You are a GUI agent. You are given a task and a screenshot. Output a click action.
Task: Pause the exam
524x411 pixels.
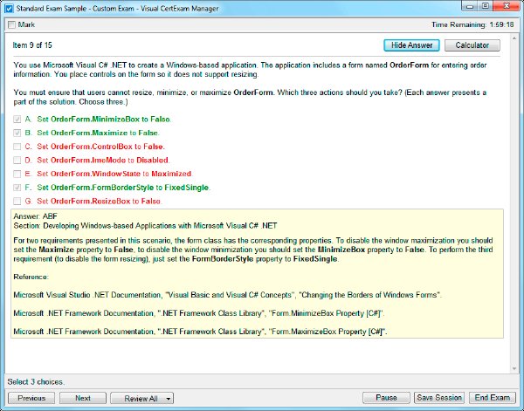[386, 398]
